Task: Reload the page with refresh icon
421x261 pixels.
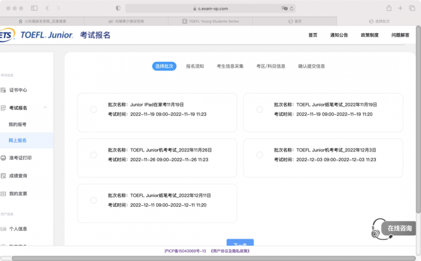Action: point(292,8)
